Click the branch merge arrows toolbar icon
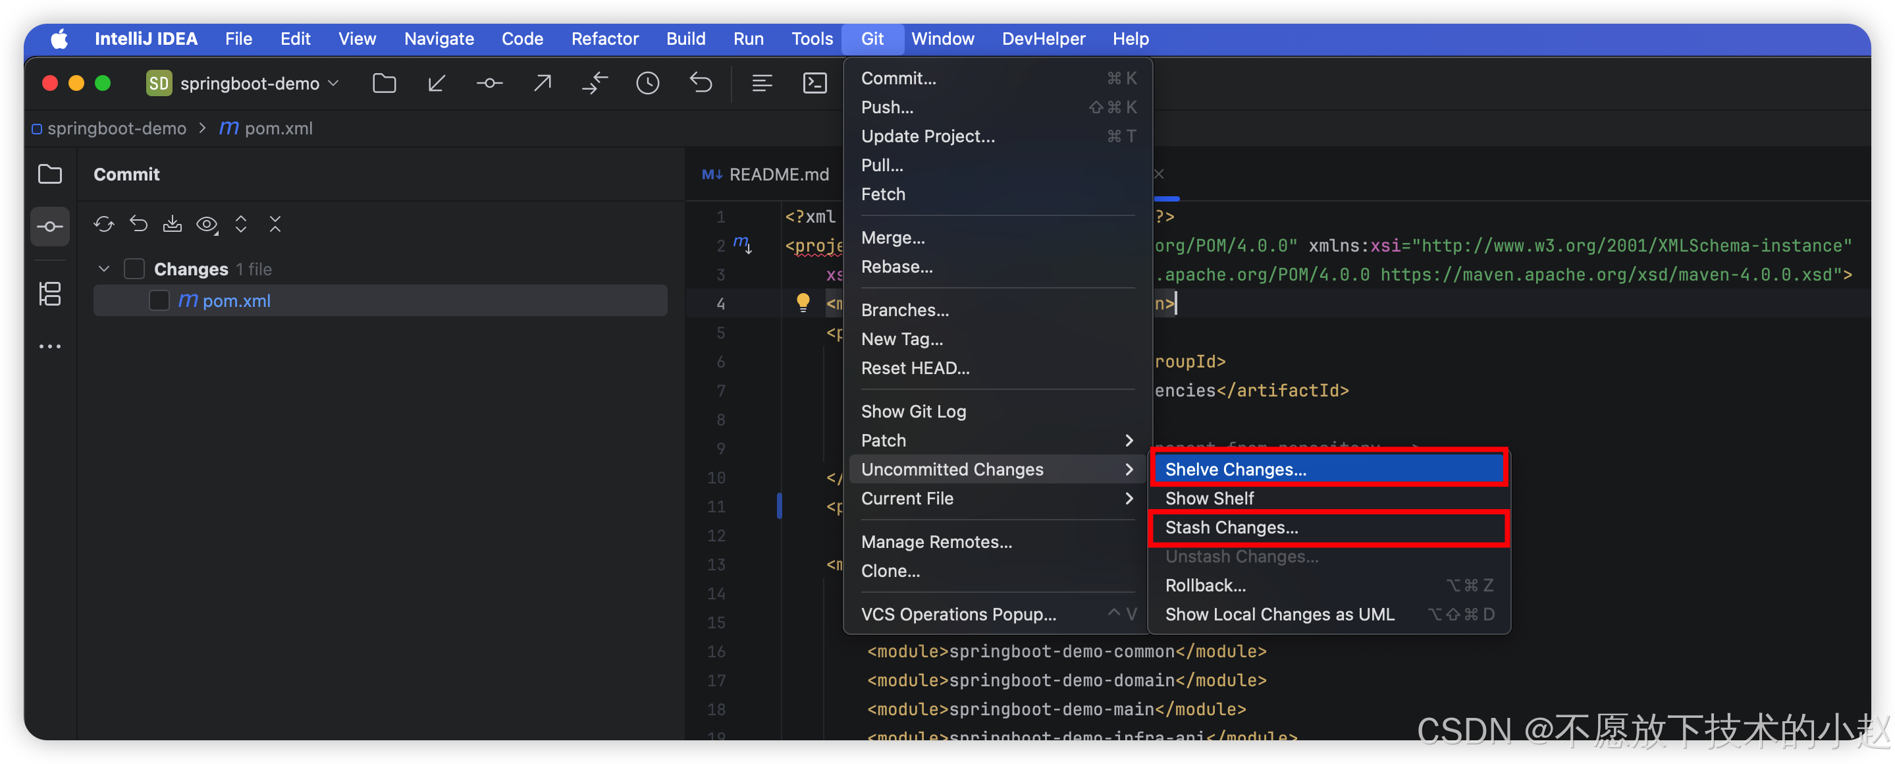 [595, 83]
